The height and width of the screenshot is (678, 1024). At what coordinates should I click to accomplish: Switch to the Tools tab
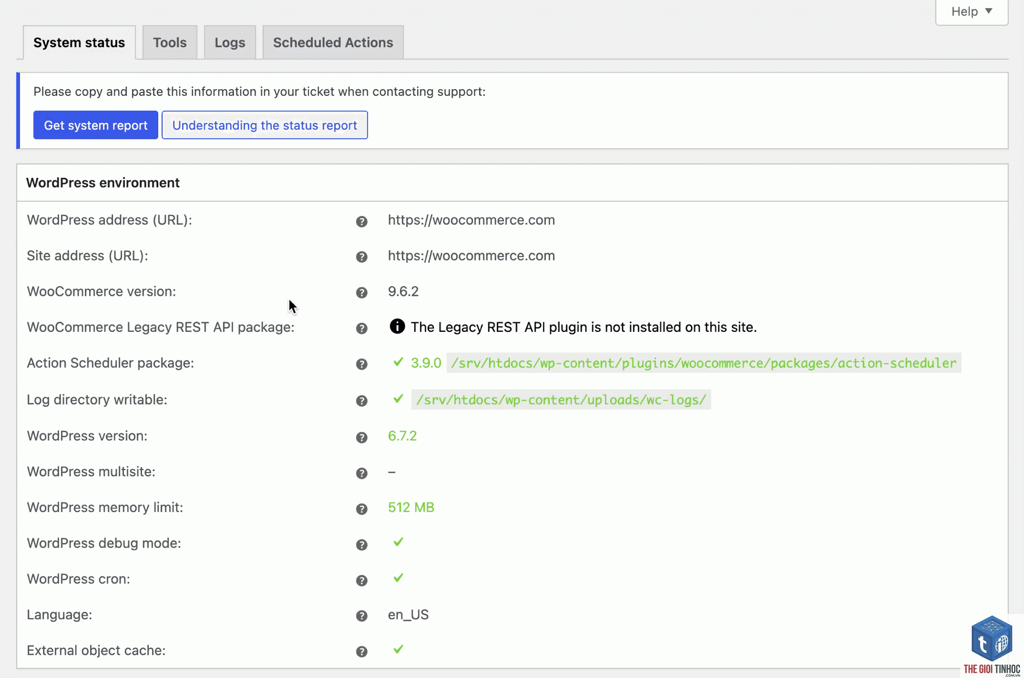tap(170, 43)
